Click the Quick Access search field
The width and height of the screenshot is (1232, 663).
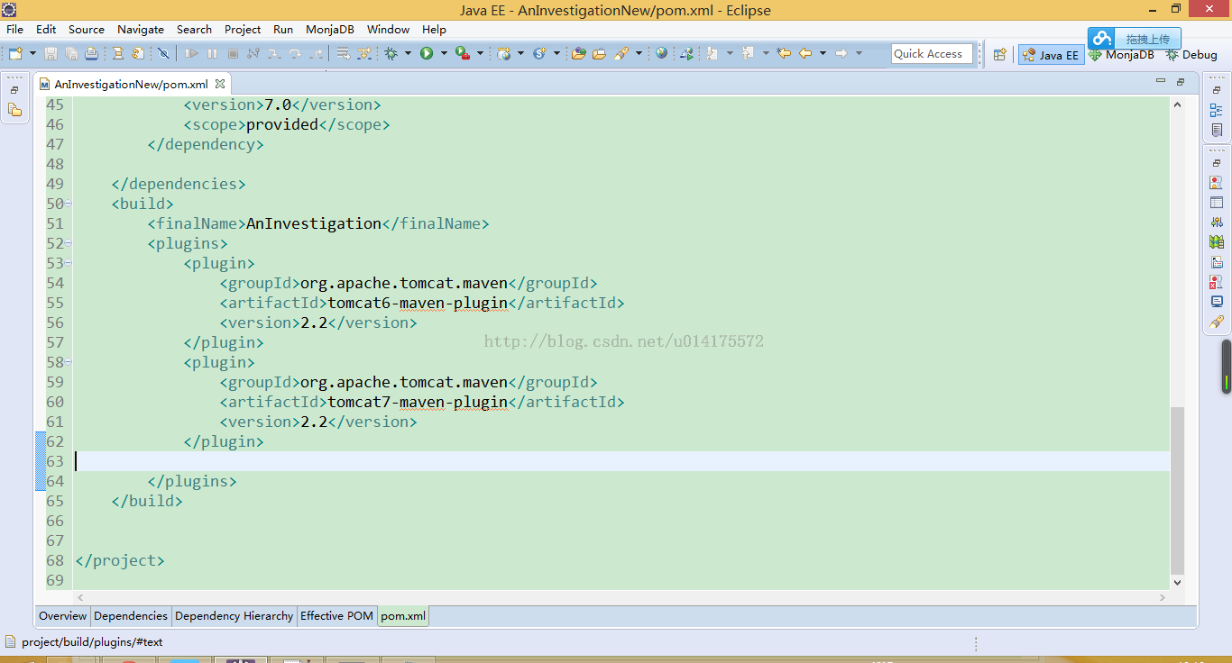[x=933, y=54]
